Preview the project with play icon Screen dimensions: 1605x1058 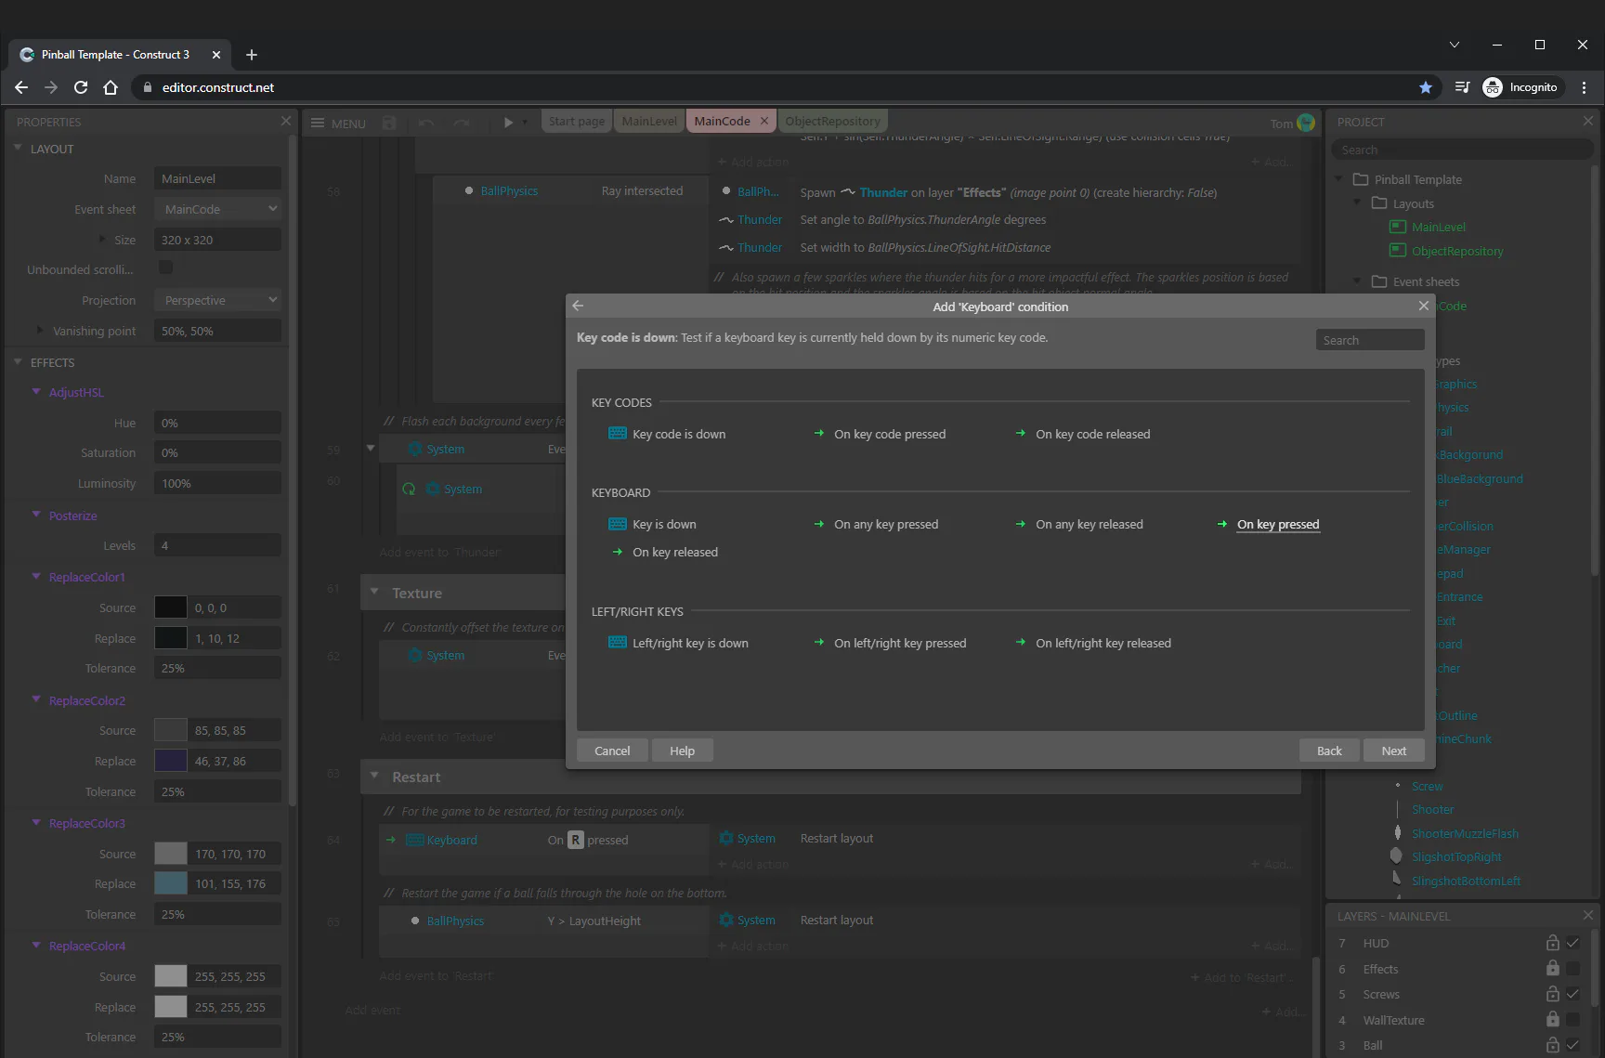508,123
